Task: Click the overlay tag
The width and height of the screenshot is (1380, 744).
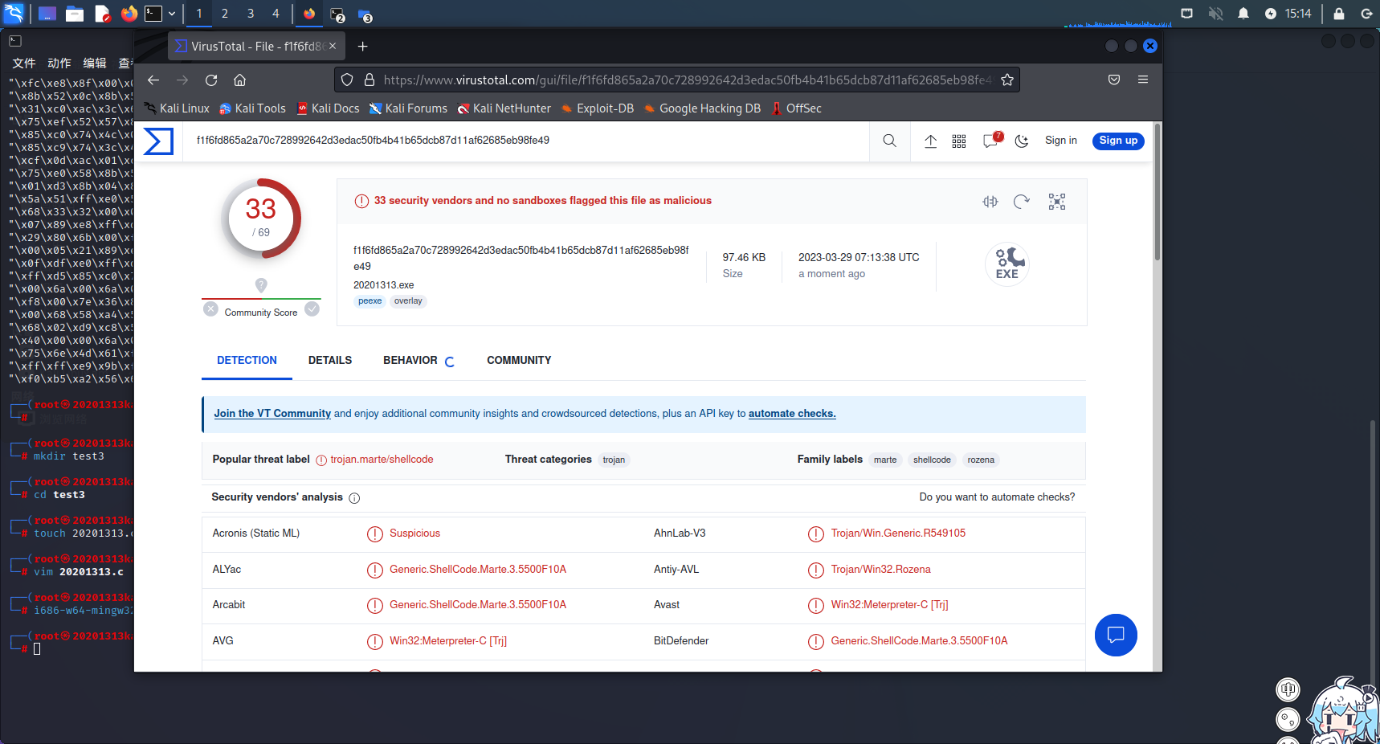Action: (x=408, y=301)
